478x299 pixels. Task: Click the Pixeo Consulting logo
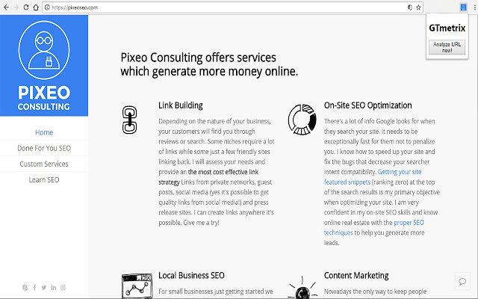point(44,67)
